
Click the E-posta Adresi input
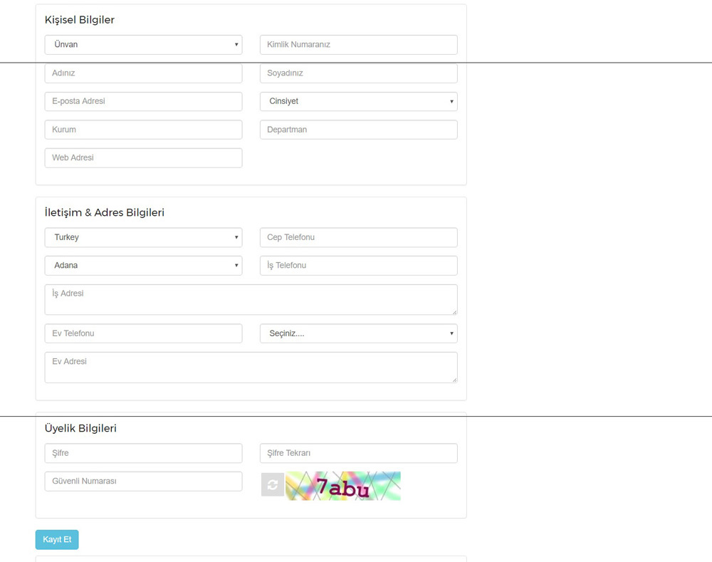click(x=143, y=102)
